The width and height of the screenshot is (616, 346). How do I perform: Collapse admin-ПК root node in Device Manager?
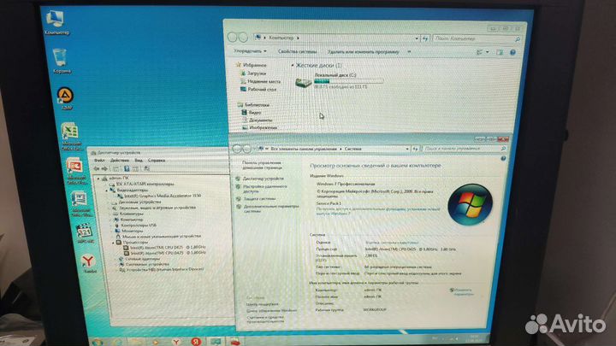(98, 179)
